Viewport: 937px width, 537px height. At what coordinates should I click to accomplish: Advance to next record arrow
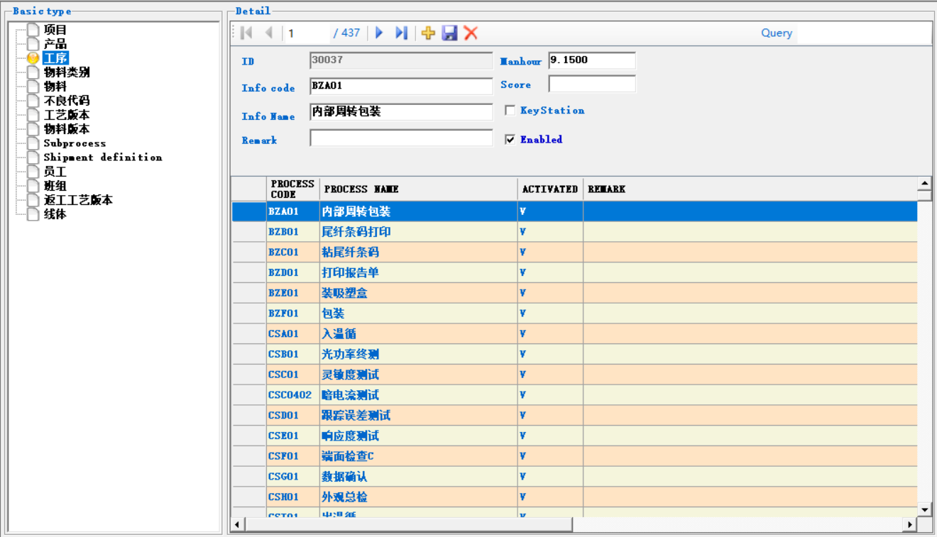(379, 33)
